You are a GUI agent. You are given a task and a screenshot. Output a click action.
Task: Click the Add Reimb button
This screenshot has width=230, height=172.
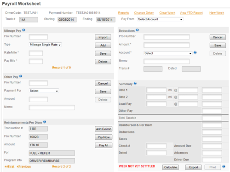pos(103,129)
